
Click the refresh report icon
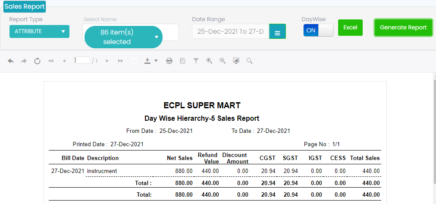pyautogui.click(x=38, y=61)
